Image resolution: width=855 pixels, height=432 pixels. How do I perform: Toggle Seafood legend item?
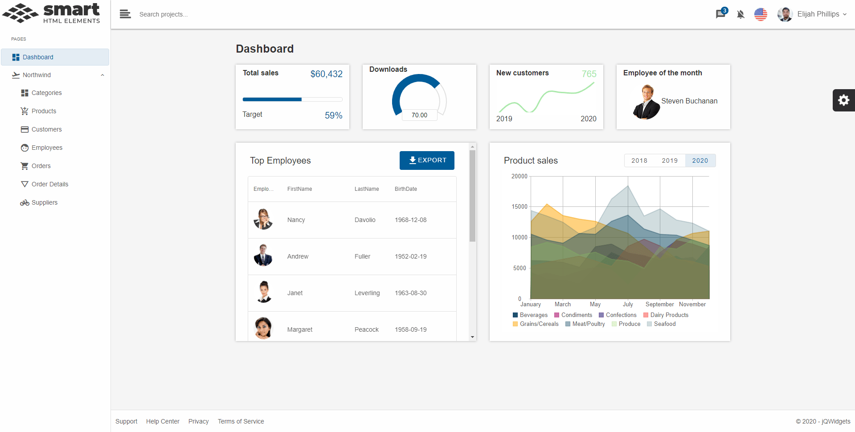(661, 324)
